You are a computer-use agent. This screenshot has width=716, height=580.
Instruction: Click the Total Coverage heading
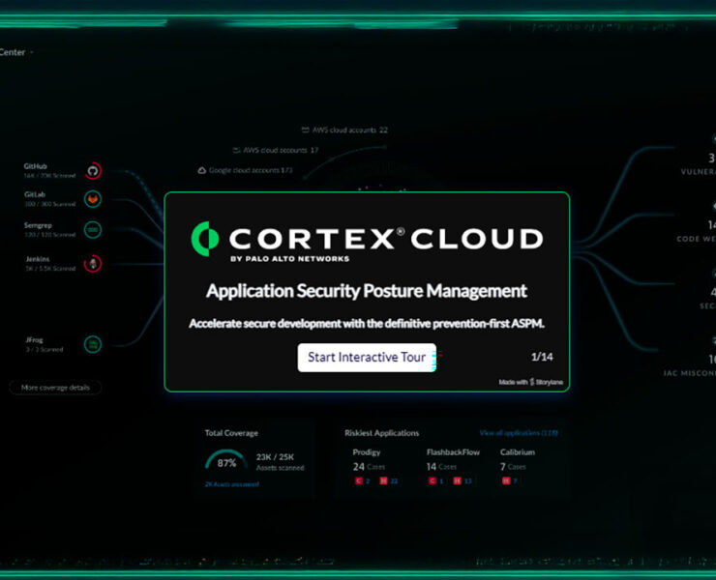[231, 433]
